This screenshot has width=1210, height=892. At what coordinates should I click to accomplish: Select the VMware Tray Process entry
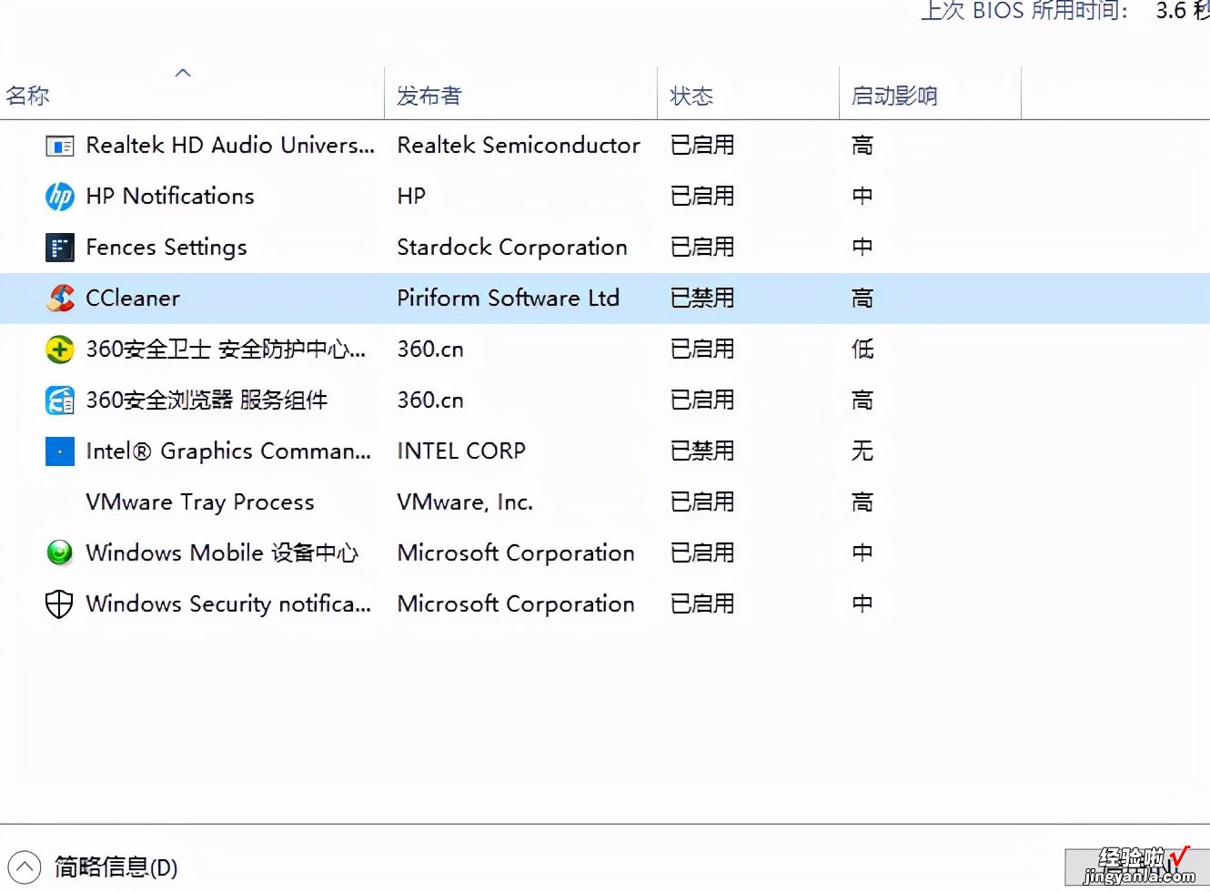tap(200, 502)
